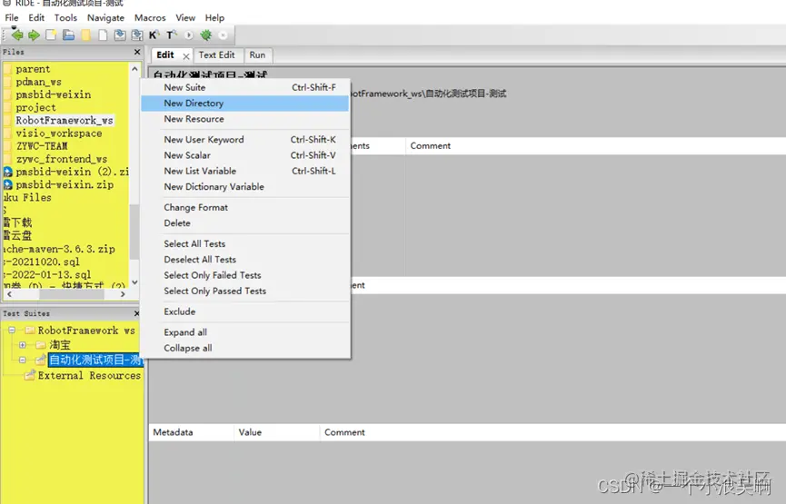Open the View menu
Screen dimensions: 786x504
point(185,17)
